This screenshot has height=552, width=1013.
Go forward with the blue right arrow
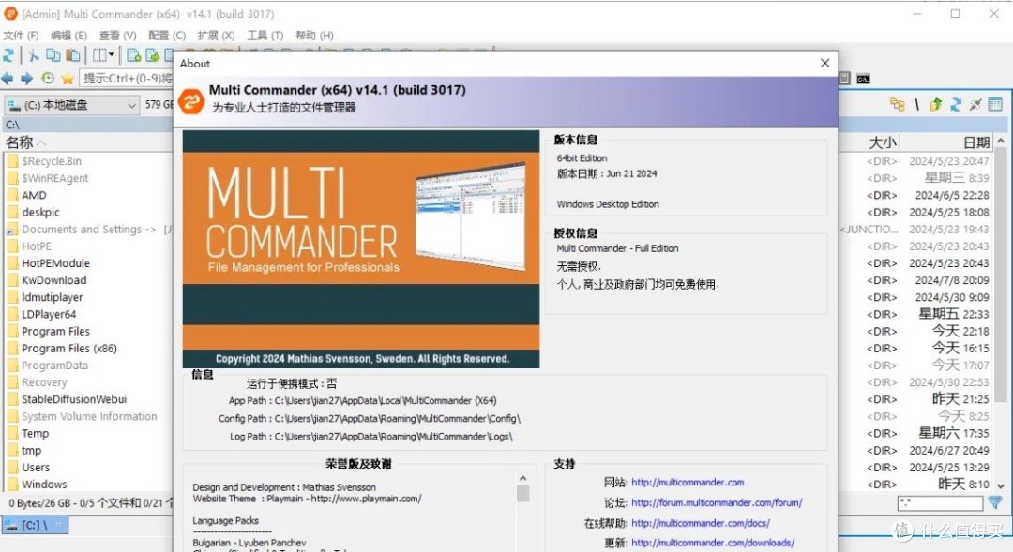pyautogui.click(x=26, y=78)
